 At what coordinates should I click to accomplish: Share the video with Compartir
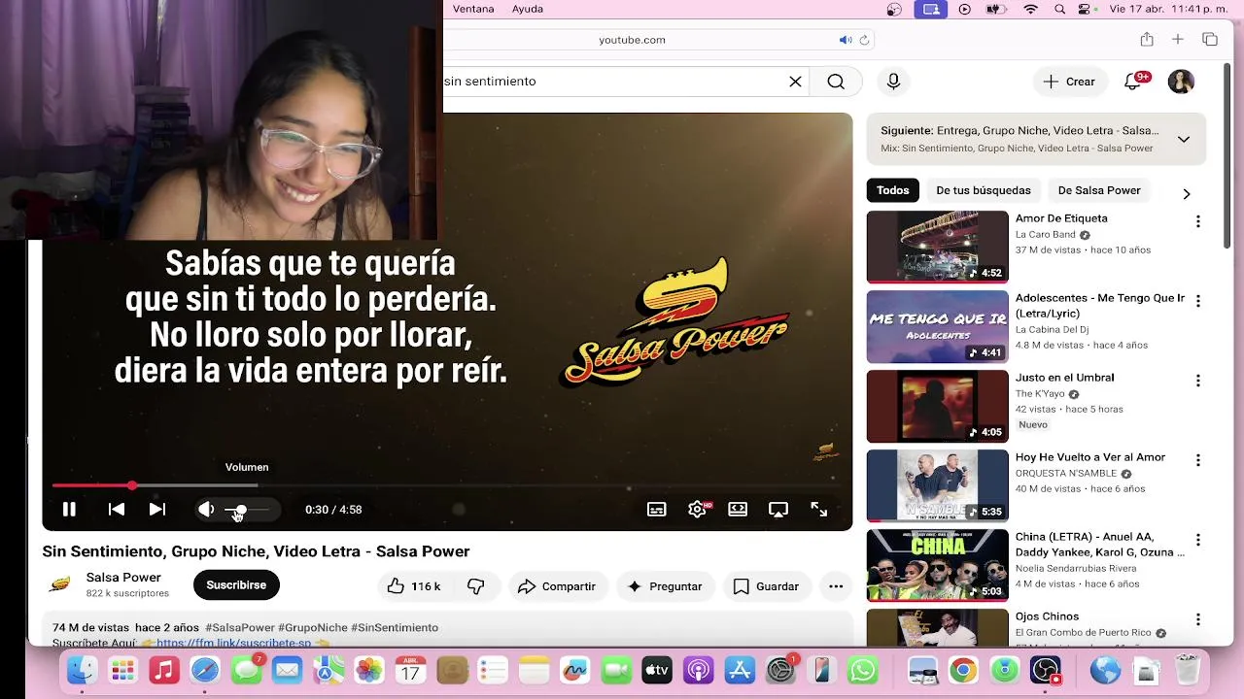[557, 586]
